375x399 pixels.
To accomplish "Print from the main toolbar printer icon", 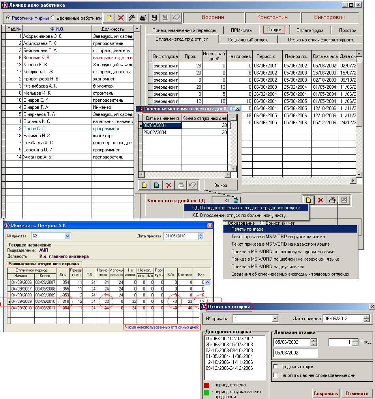I will (143, 18).
